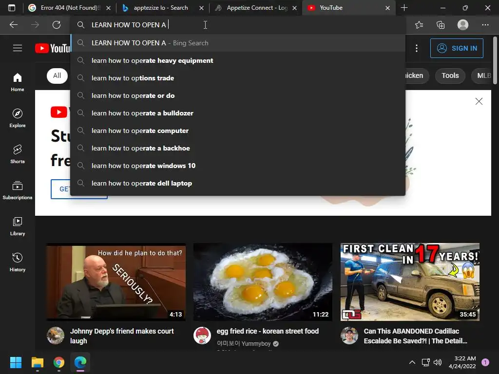
Task: Open the notification badge in taskbar
Action: [x=485, y=362]
